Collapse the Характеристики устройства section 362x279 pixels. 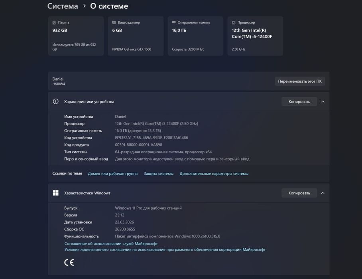pos(323,101)
